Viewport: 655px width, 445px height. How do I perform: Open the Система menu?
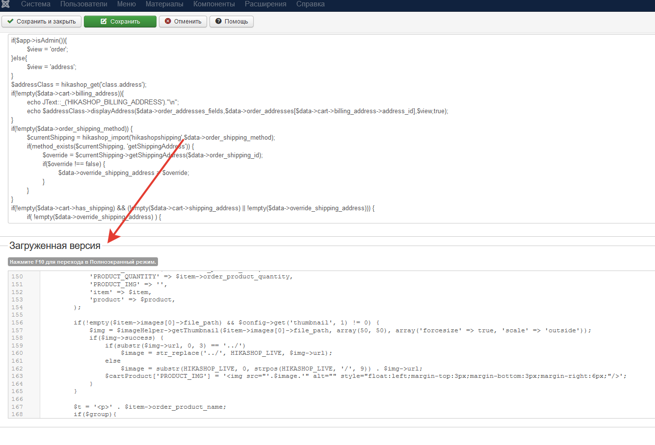pos(35,4)
